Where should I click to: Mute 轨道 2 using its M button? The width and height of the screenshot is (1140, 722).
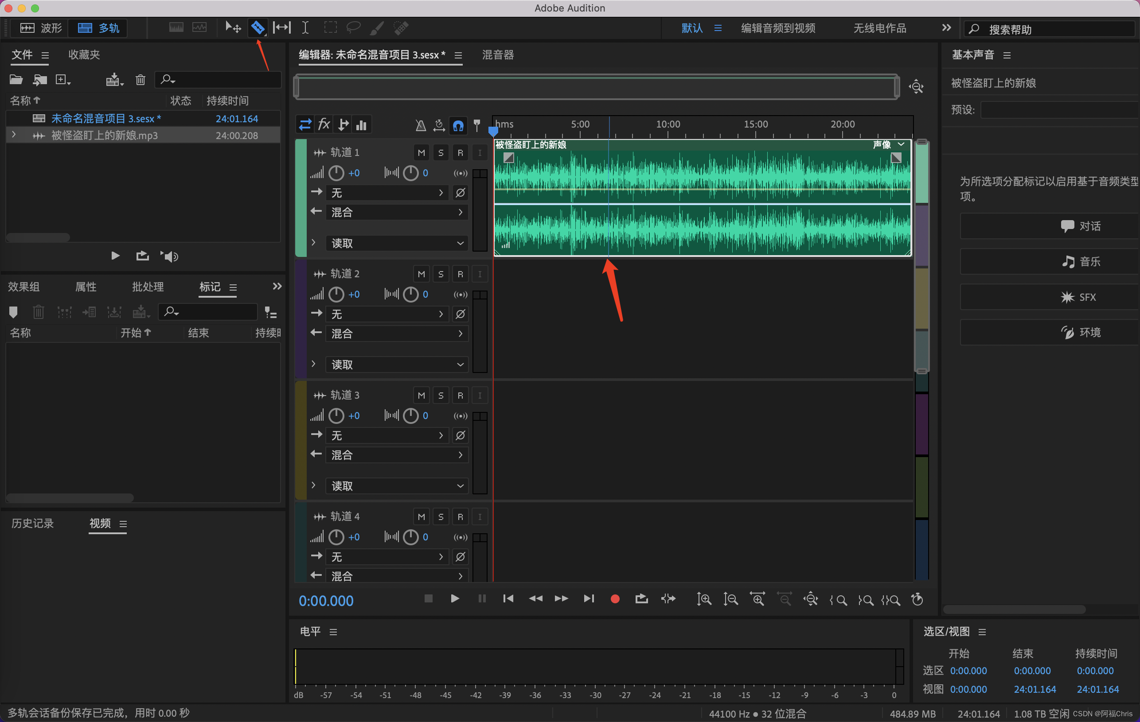(422, 274)
